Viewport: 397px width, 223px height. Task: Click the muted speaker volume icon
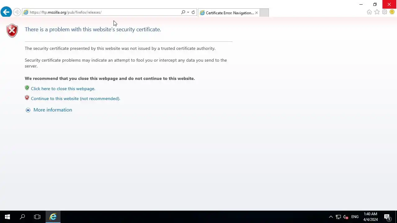346,217
